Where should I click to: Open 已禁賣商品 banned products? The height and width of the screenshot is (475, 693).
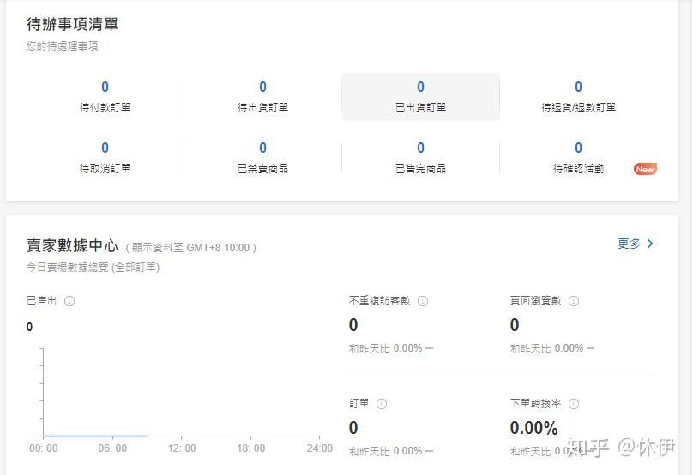pyautogui.click(x=262, y=158)
